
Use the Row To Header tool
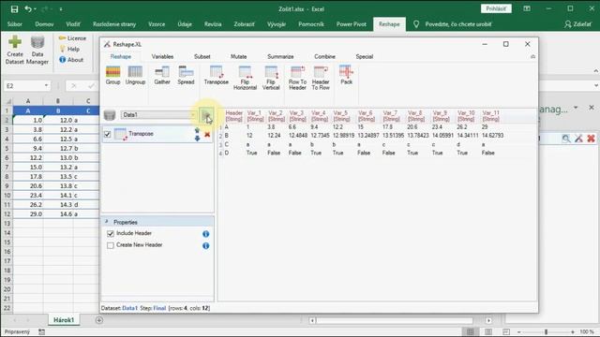[297, 78]
